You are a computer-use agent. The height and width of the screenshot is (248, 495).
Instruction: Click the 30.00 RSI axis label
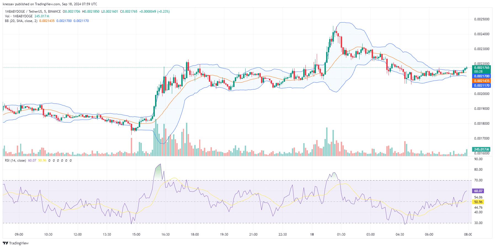click(478, 223)
